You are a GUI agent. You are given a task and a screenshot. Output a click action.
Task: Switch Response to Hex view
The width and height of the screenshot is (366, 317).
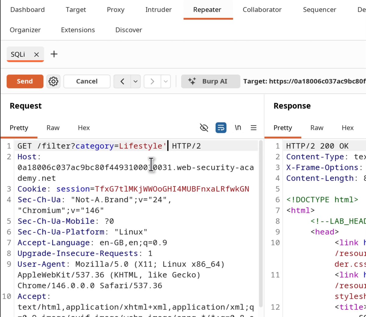click(x=348, y=128)
